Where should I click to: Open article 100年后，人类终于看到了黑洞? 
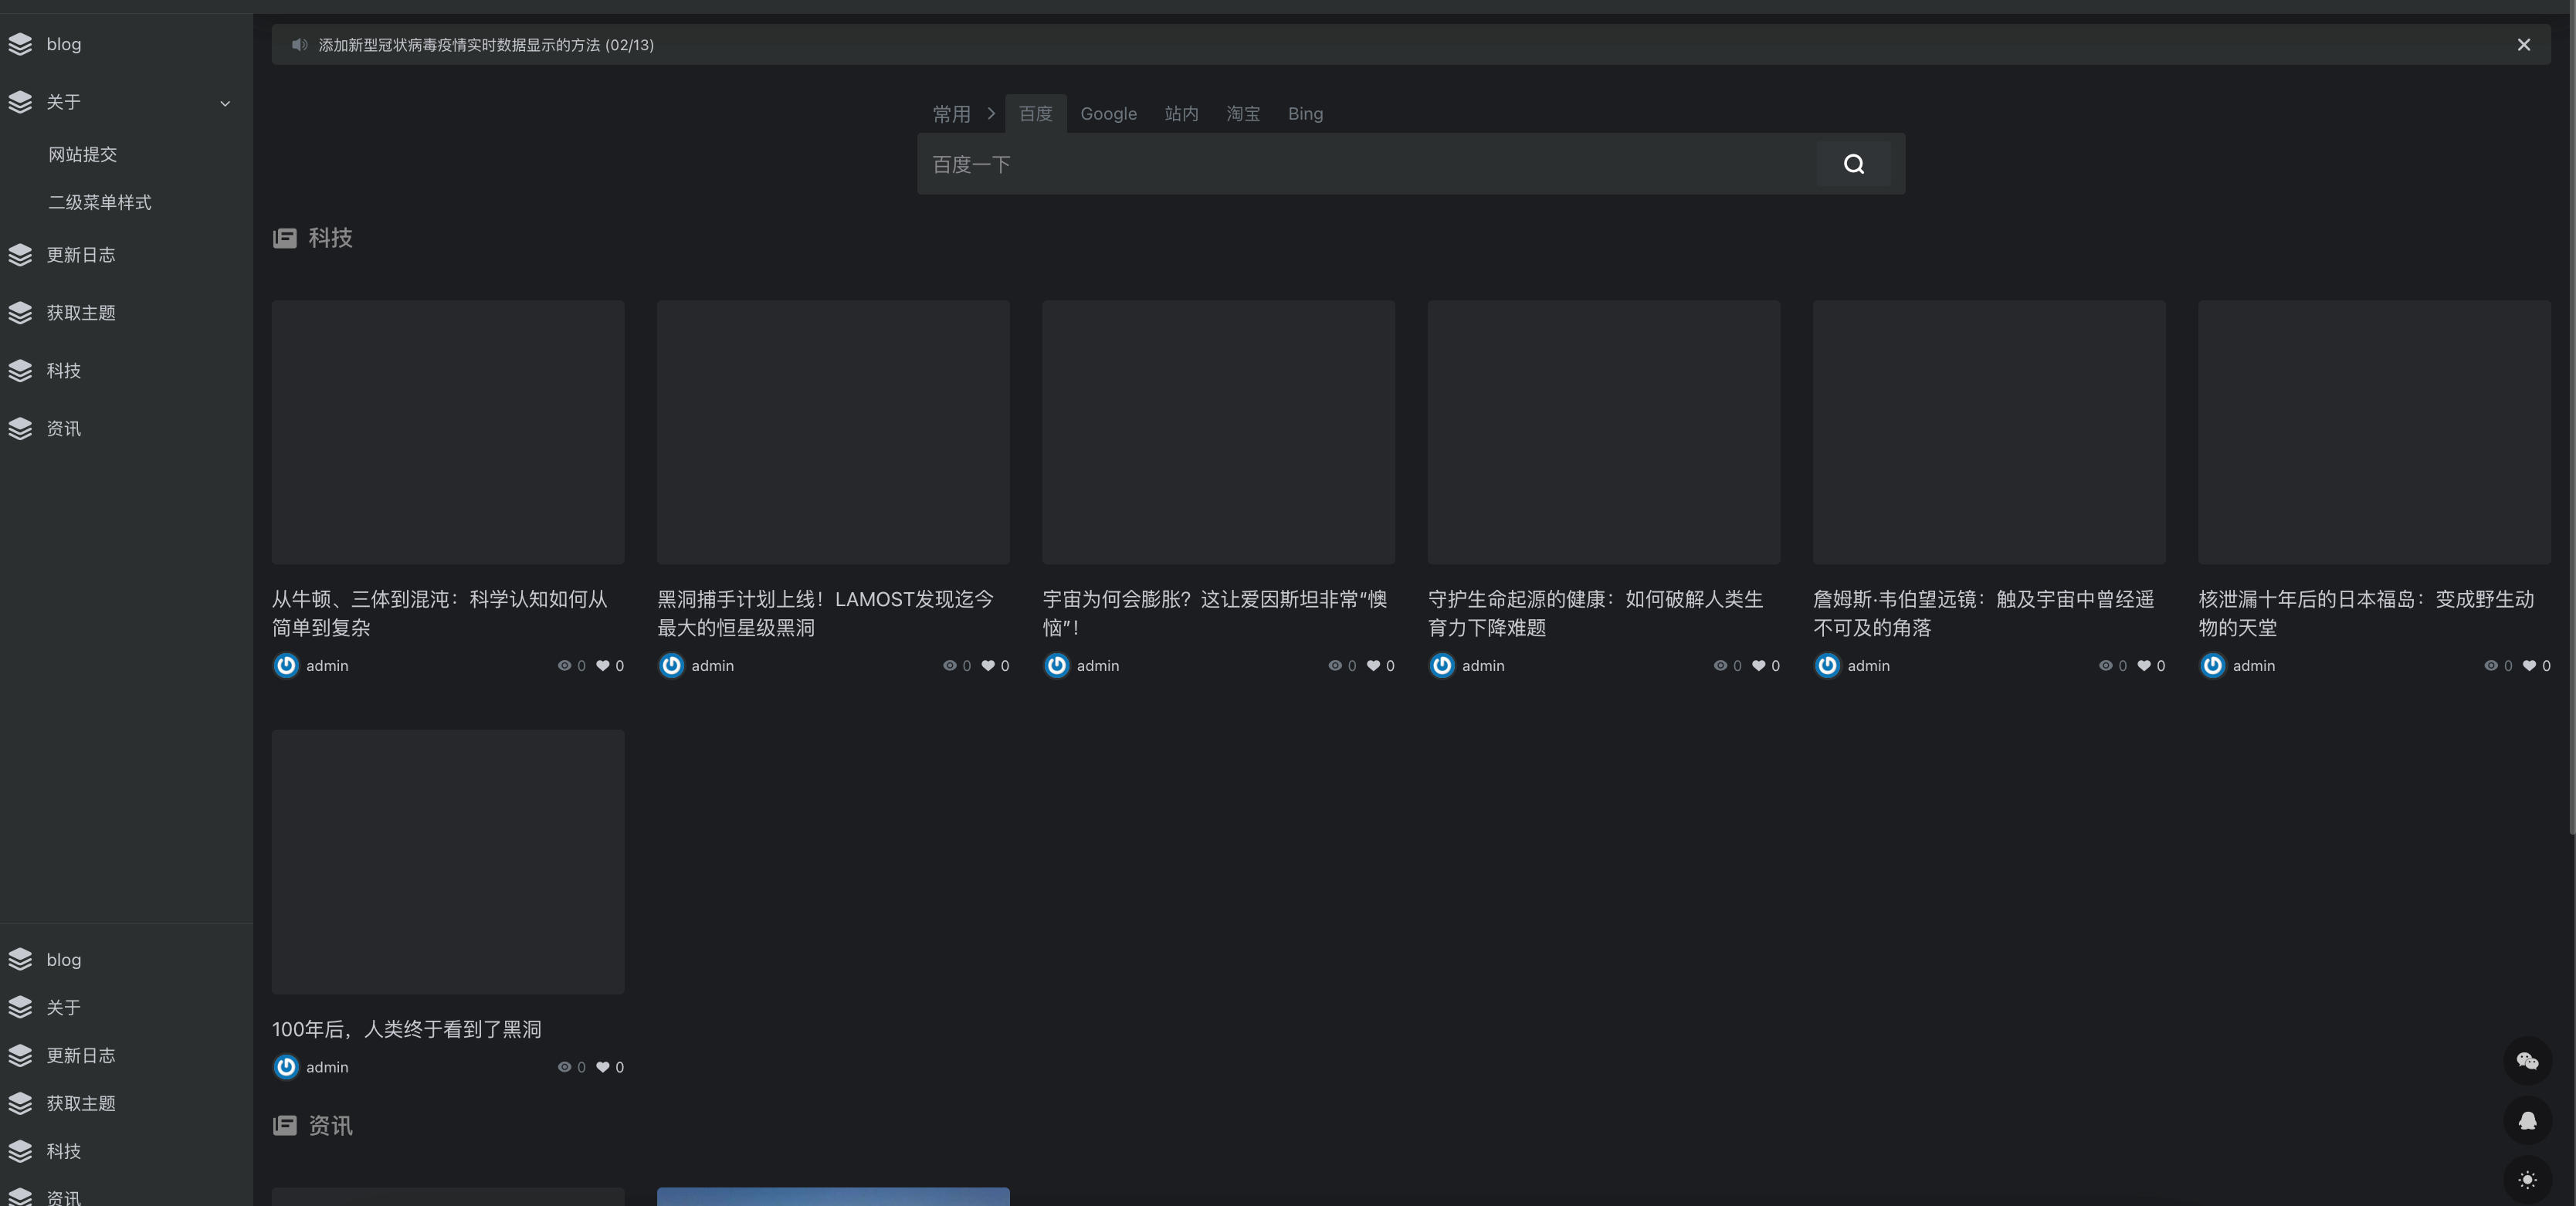[x=406, y=1029]
